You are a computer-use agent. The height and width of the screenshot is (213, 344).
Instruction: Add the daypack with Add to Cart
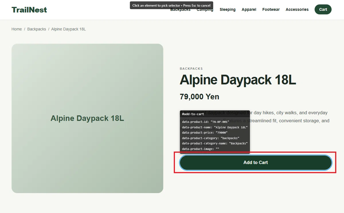coord(256,162)
